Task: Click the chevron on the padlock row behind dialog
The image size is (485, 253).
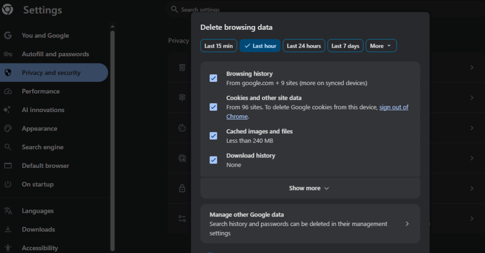Action: 472,188
